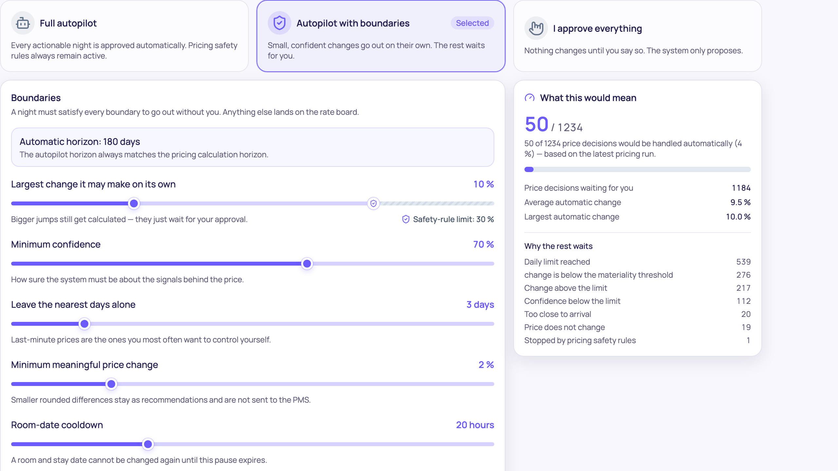Click the Why the rest waits heading
This screenshot has width=838, height=471.
(x=558, y=246)
